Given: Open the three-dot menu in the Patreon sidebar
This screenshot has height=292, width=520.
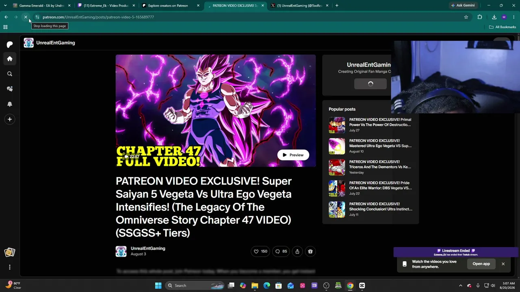Looking at the screenshot, I should pyautogui.click(x=10, y=267).
